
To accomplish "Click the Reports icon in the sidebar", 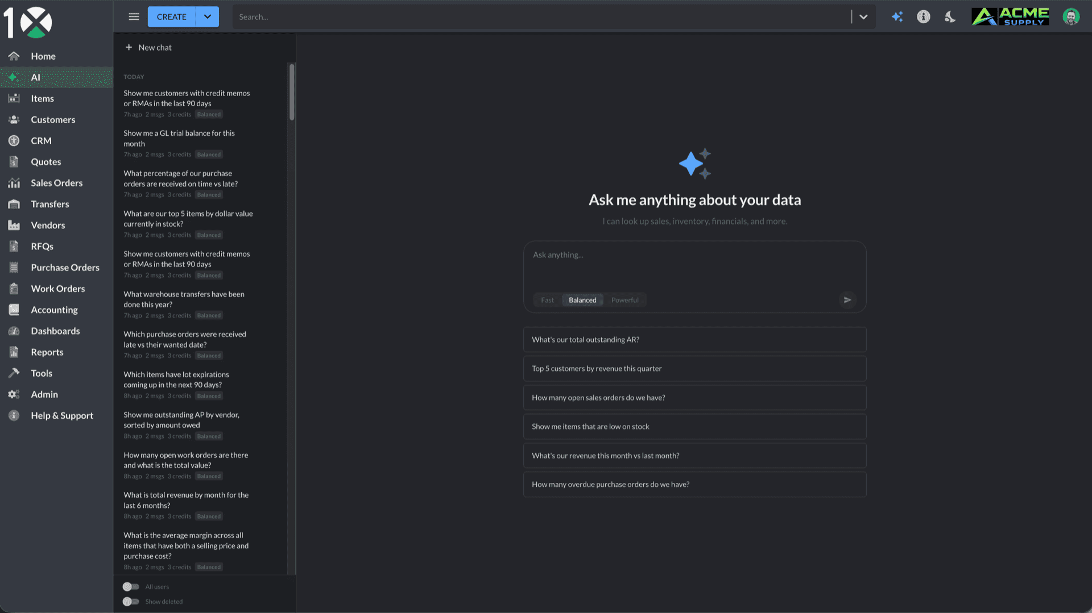I will click(14, 352).
